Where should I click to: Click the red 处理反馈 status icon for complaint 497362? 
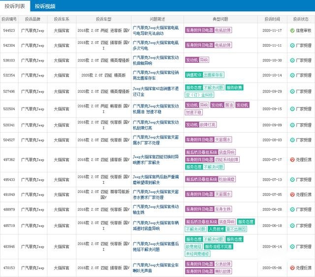(x=292, y=160)
